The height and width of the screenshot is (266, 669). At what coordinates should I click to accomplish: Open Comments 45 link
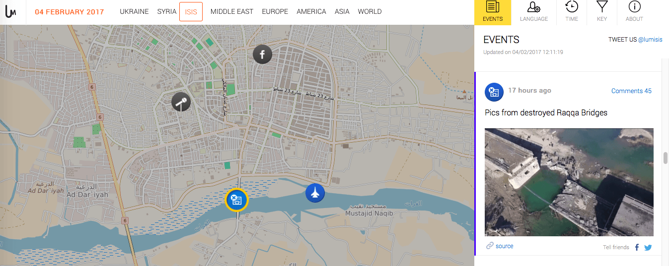point(631,91)
